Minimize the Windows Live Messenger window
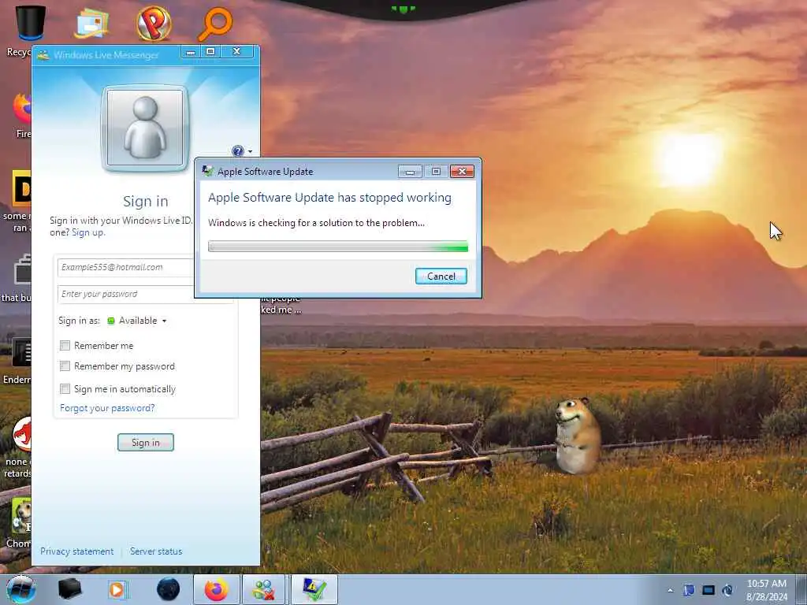This screenshot has width=807, height=605. [191, 52]
